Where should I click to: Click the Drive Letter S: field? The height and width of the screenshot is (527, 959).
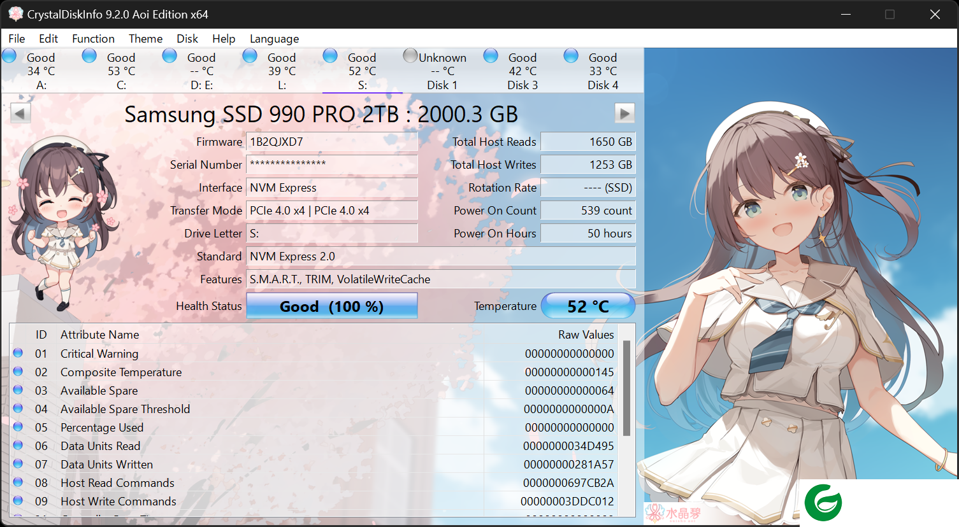pos(332,234)
